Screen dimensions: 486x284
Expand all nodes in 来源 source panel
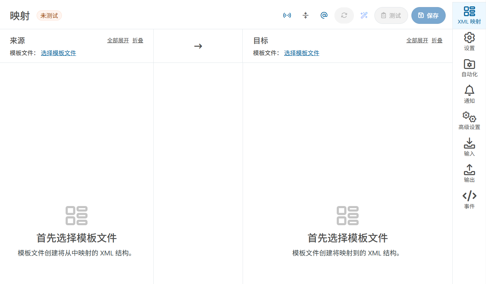pos(118,40)
